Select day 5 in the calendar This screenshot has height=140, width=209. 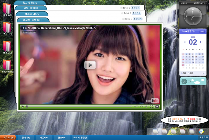[x=199, y=54]
